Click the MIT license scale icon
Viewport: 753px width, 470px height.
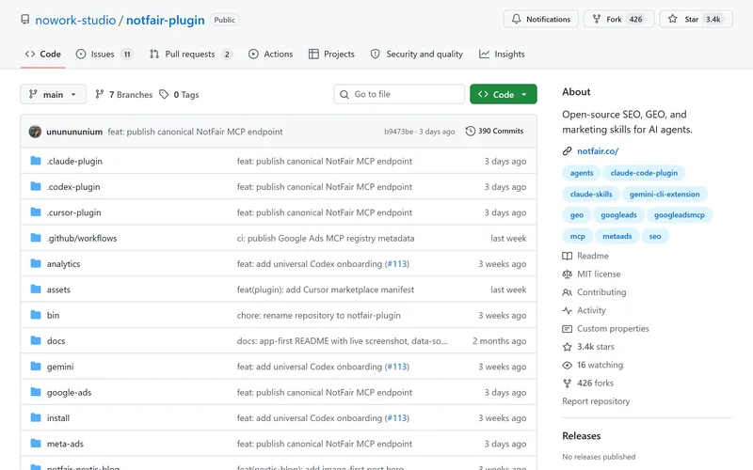(568, 274)
